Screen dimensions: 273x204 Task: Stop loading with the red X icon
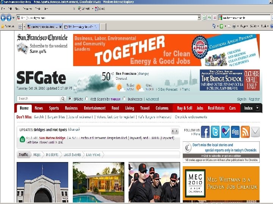click(215, 17)
